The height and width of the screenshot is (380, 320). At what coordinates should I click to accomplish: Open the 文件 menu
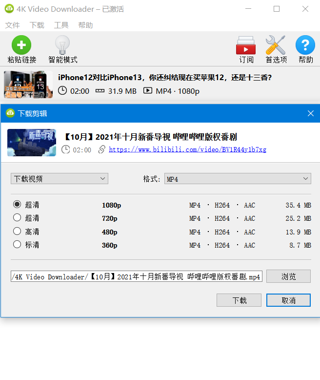[x=12, y=25]
